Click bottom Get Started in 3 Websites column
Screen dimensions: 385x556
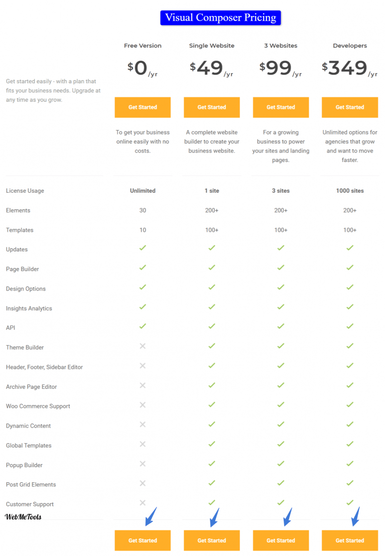tap(281, 540)
